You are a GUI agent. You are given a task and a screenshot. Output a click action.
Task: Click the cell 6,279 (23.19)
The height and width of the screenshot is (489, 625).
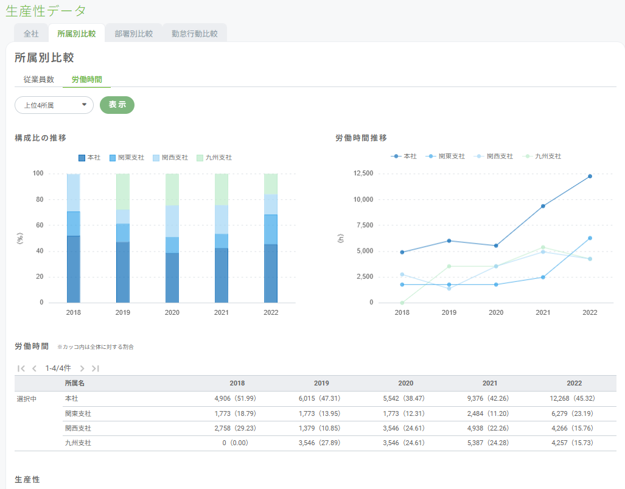[x=573, y=413]
